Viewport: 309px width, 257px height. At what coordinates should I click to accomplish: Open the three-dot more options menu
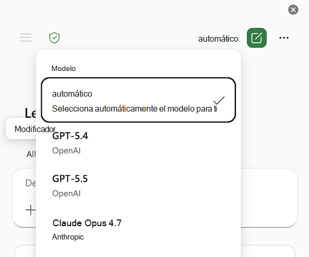pyautogui.click(x=284, y=38)
